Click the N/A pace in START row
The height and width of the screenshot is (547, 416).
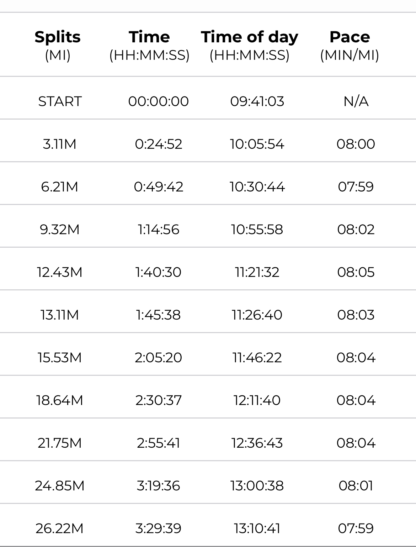356,101
